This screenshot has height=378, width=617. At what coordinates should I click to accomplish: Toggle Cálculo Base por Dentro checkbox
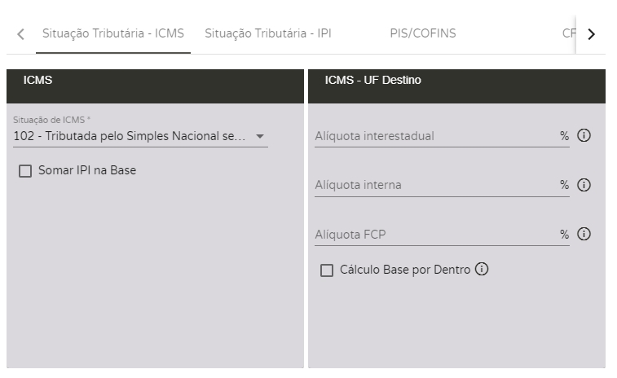(x=327, y=270)
